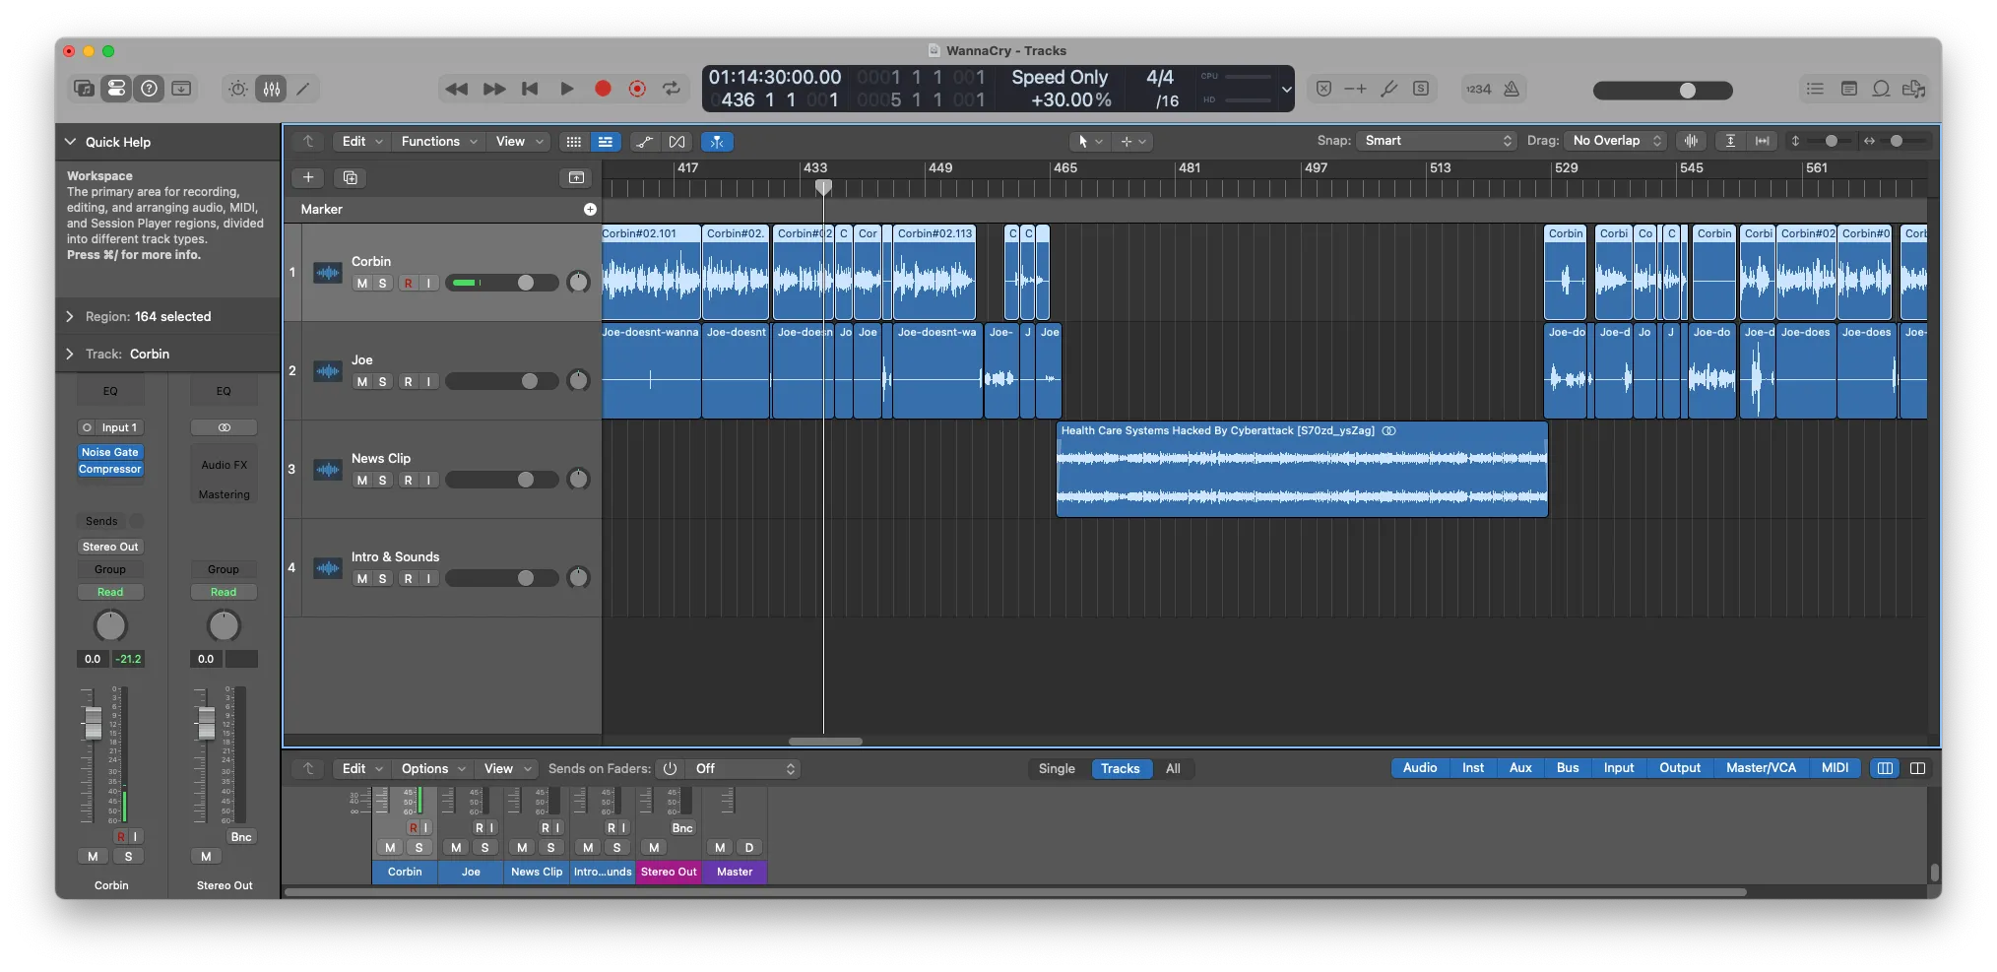Toggle the Flex show/hide button

[x=676, y=142]
